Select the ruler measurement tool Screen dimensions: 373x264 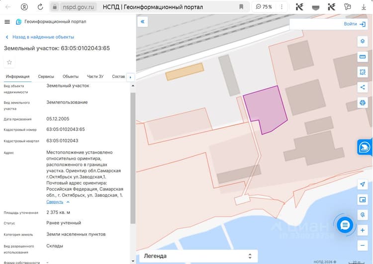[362, 57]
